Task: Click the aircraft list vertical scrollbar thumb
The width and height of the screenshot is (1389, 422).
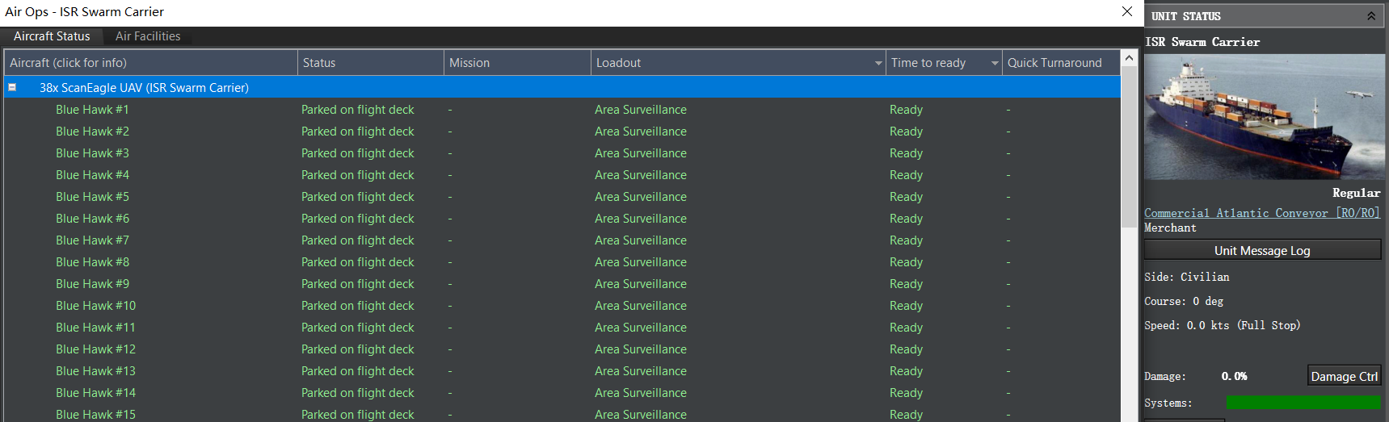Action: click(1130, 147)
